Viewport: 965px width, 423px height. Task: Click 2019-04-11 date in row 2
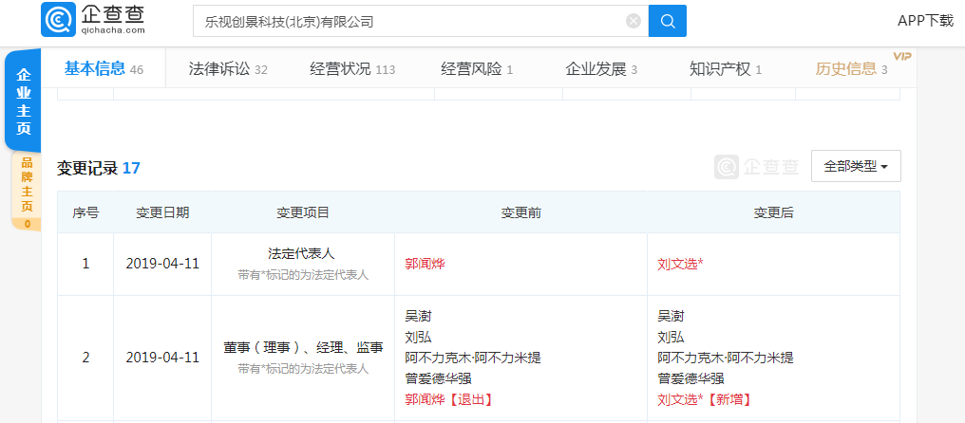click(162, 358)
